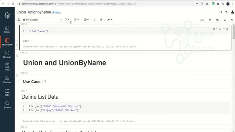
Task: Run cell Cmd 1 with play button
Action: 215,29
